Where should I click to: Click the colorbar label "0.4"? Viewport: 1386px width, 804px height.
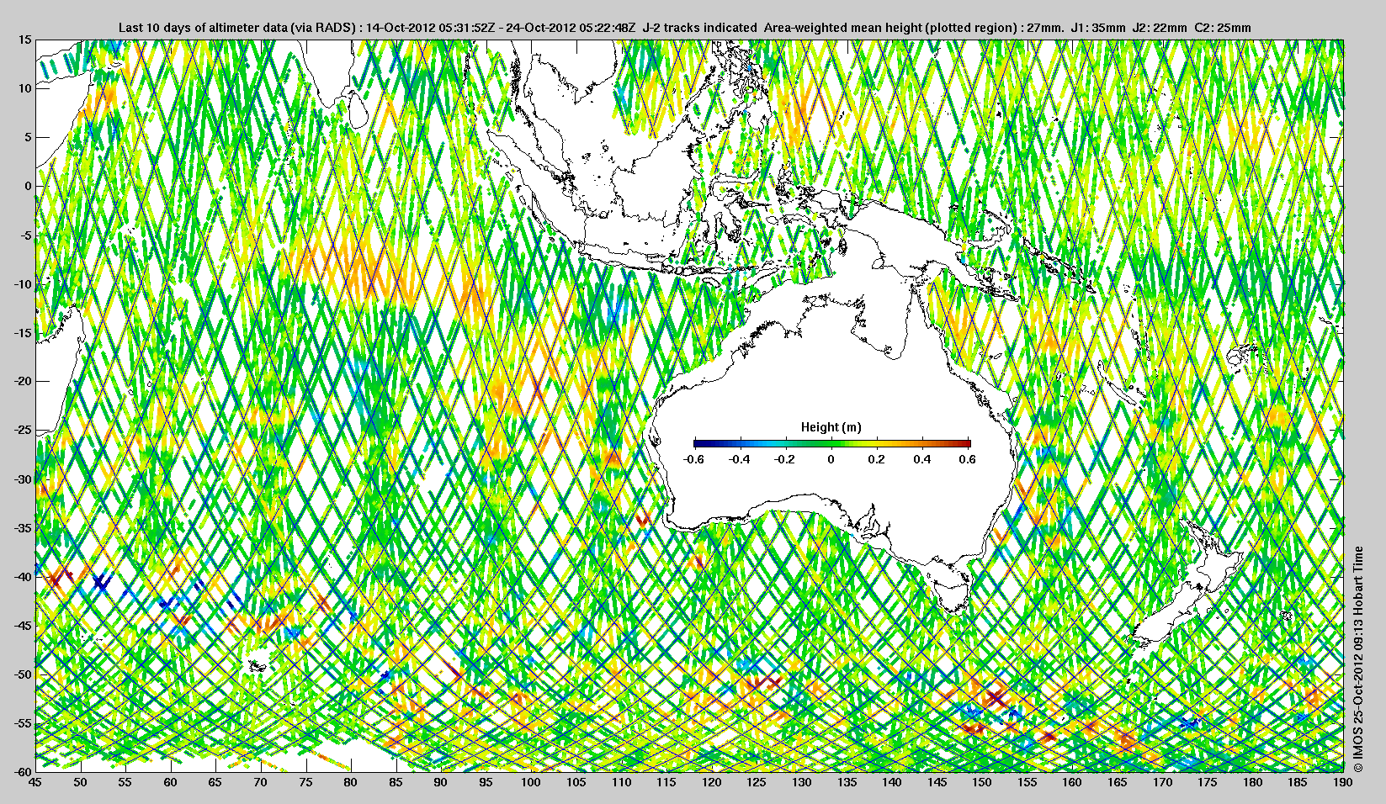(922, 459)
